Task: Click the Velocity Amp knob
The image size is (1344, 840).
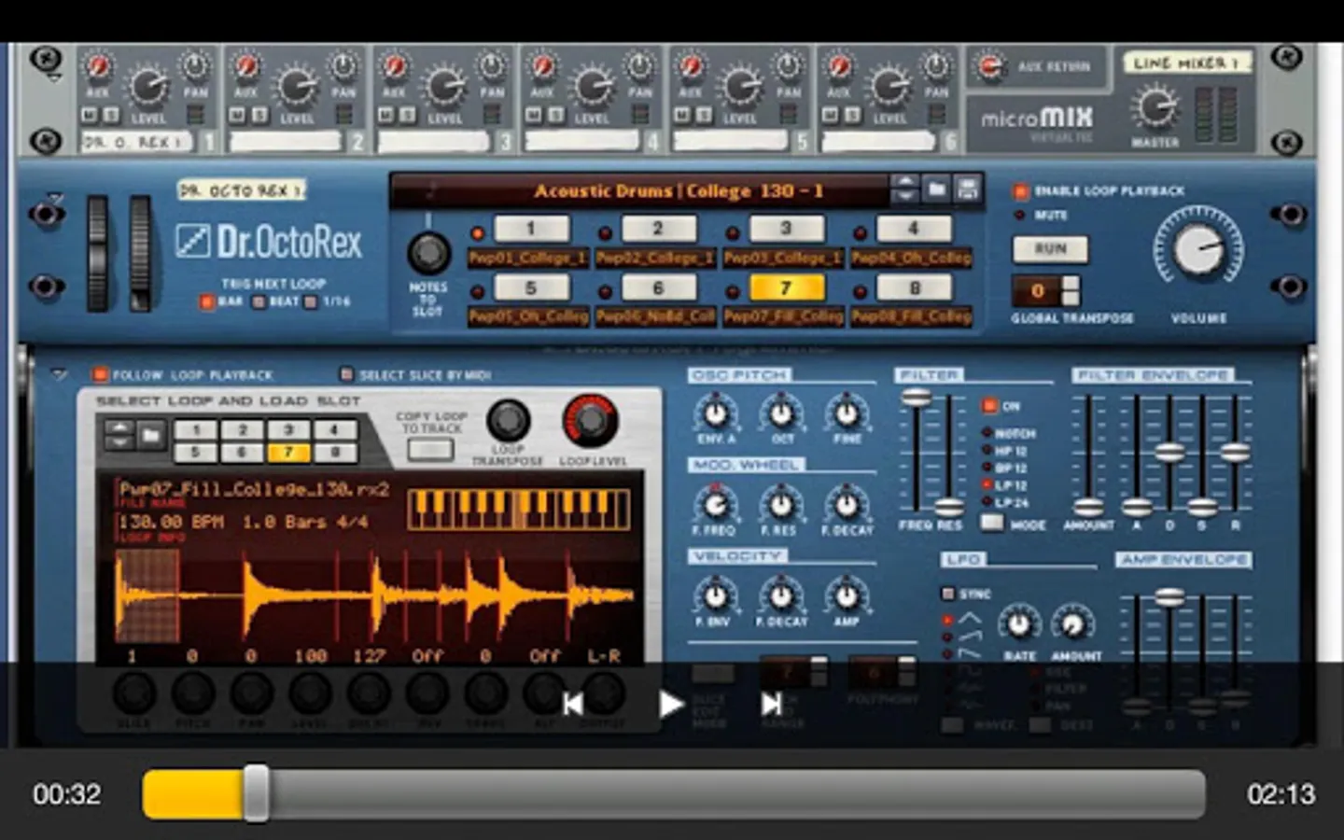Action: (847, 595)
